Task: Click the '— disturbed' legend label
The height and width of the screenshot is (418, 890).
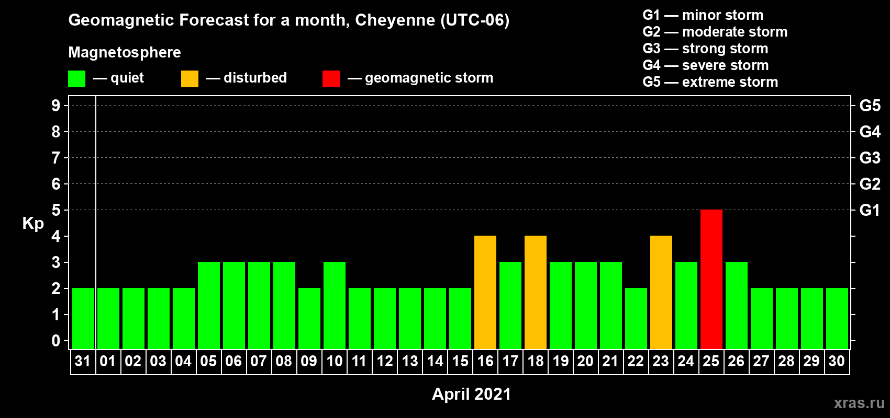Action: click(x=247, y=78)
